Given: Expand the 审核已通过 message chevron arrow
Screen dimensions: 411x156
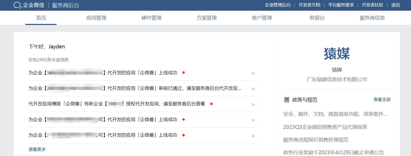Looking at the screenshot, I should point(253,89).
